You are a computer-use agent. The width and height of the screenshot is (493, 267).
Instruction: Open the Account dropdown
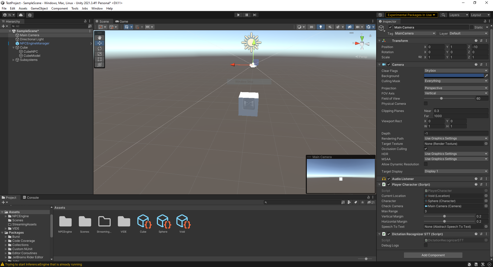pos(9,15)
